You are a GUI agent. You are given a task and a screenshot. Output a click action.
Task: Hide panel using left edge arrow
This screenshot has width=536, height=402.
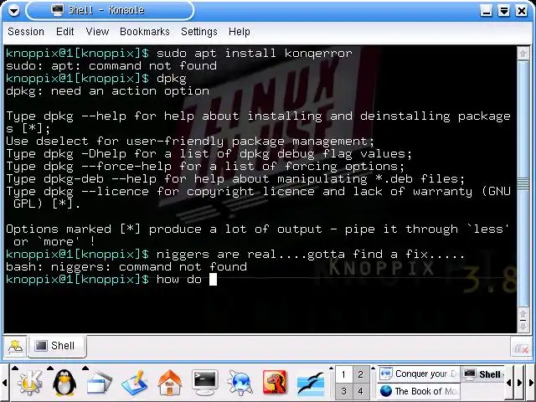(4, 383)
